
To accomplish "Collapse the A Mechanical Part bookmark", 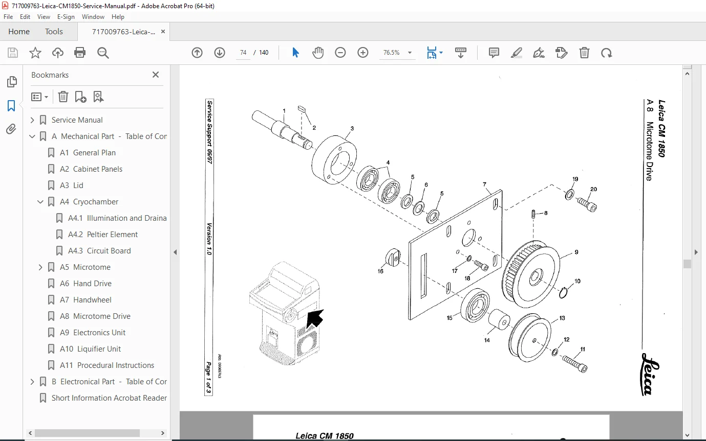I will [32, 136].
